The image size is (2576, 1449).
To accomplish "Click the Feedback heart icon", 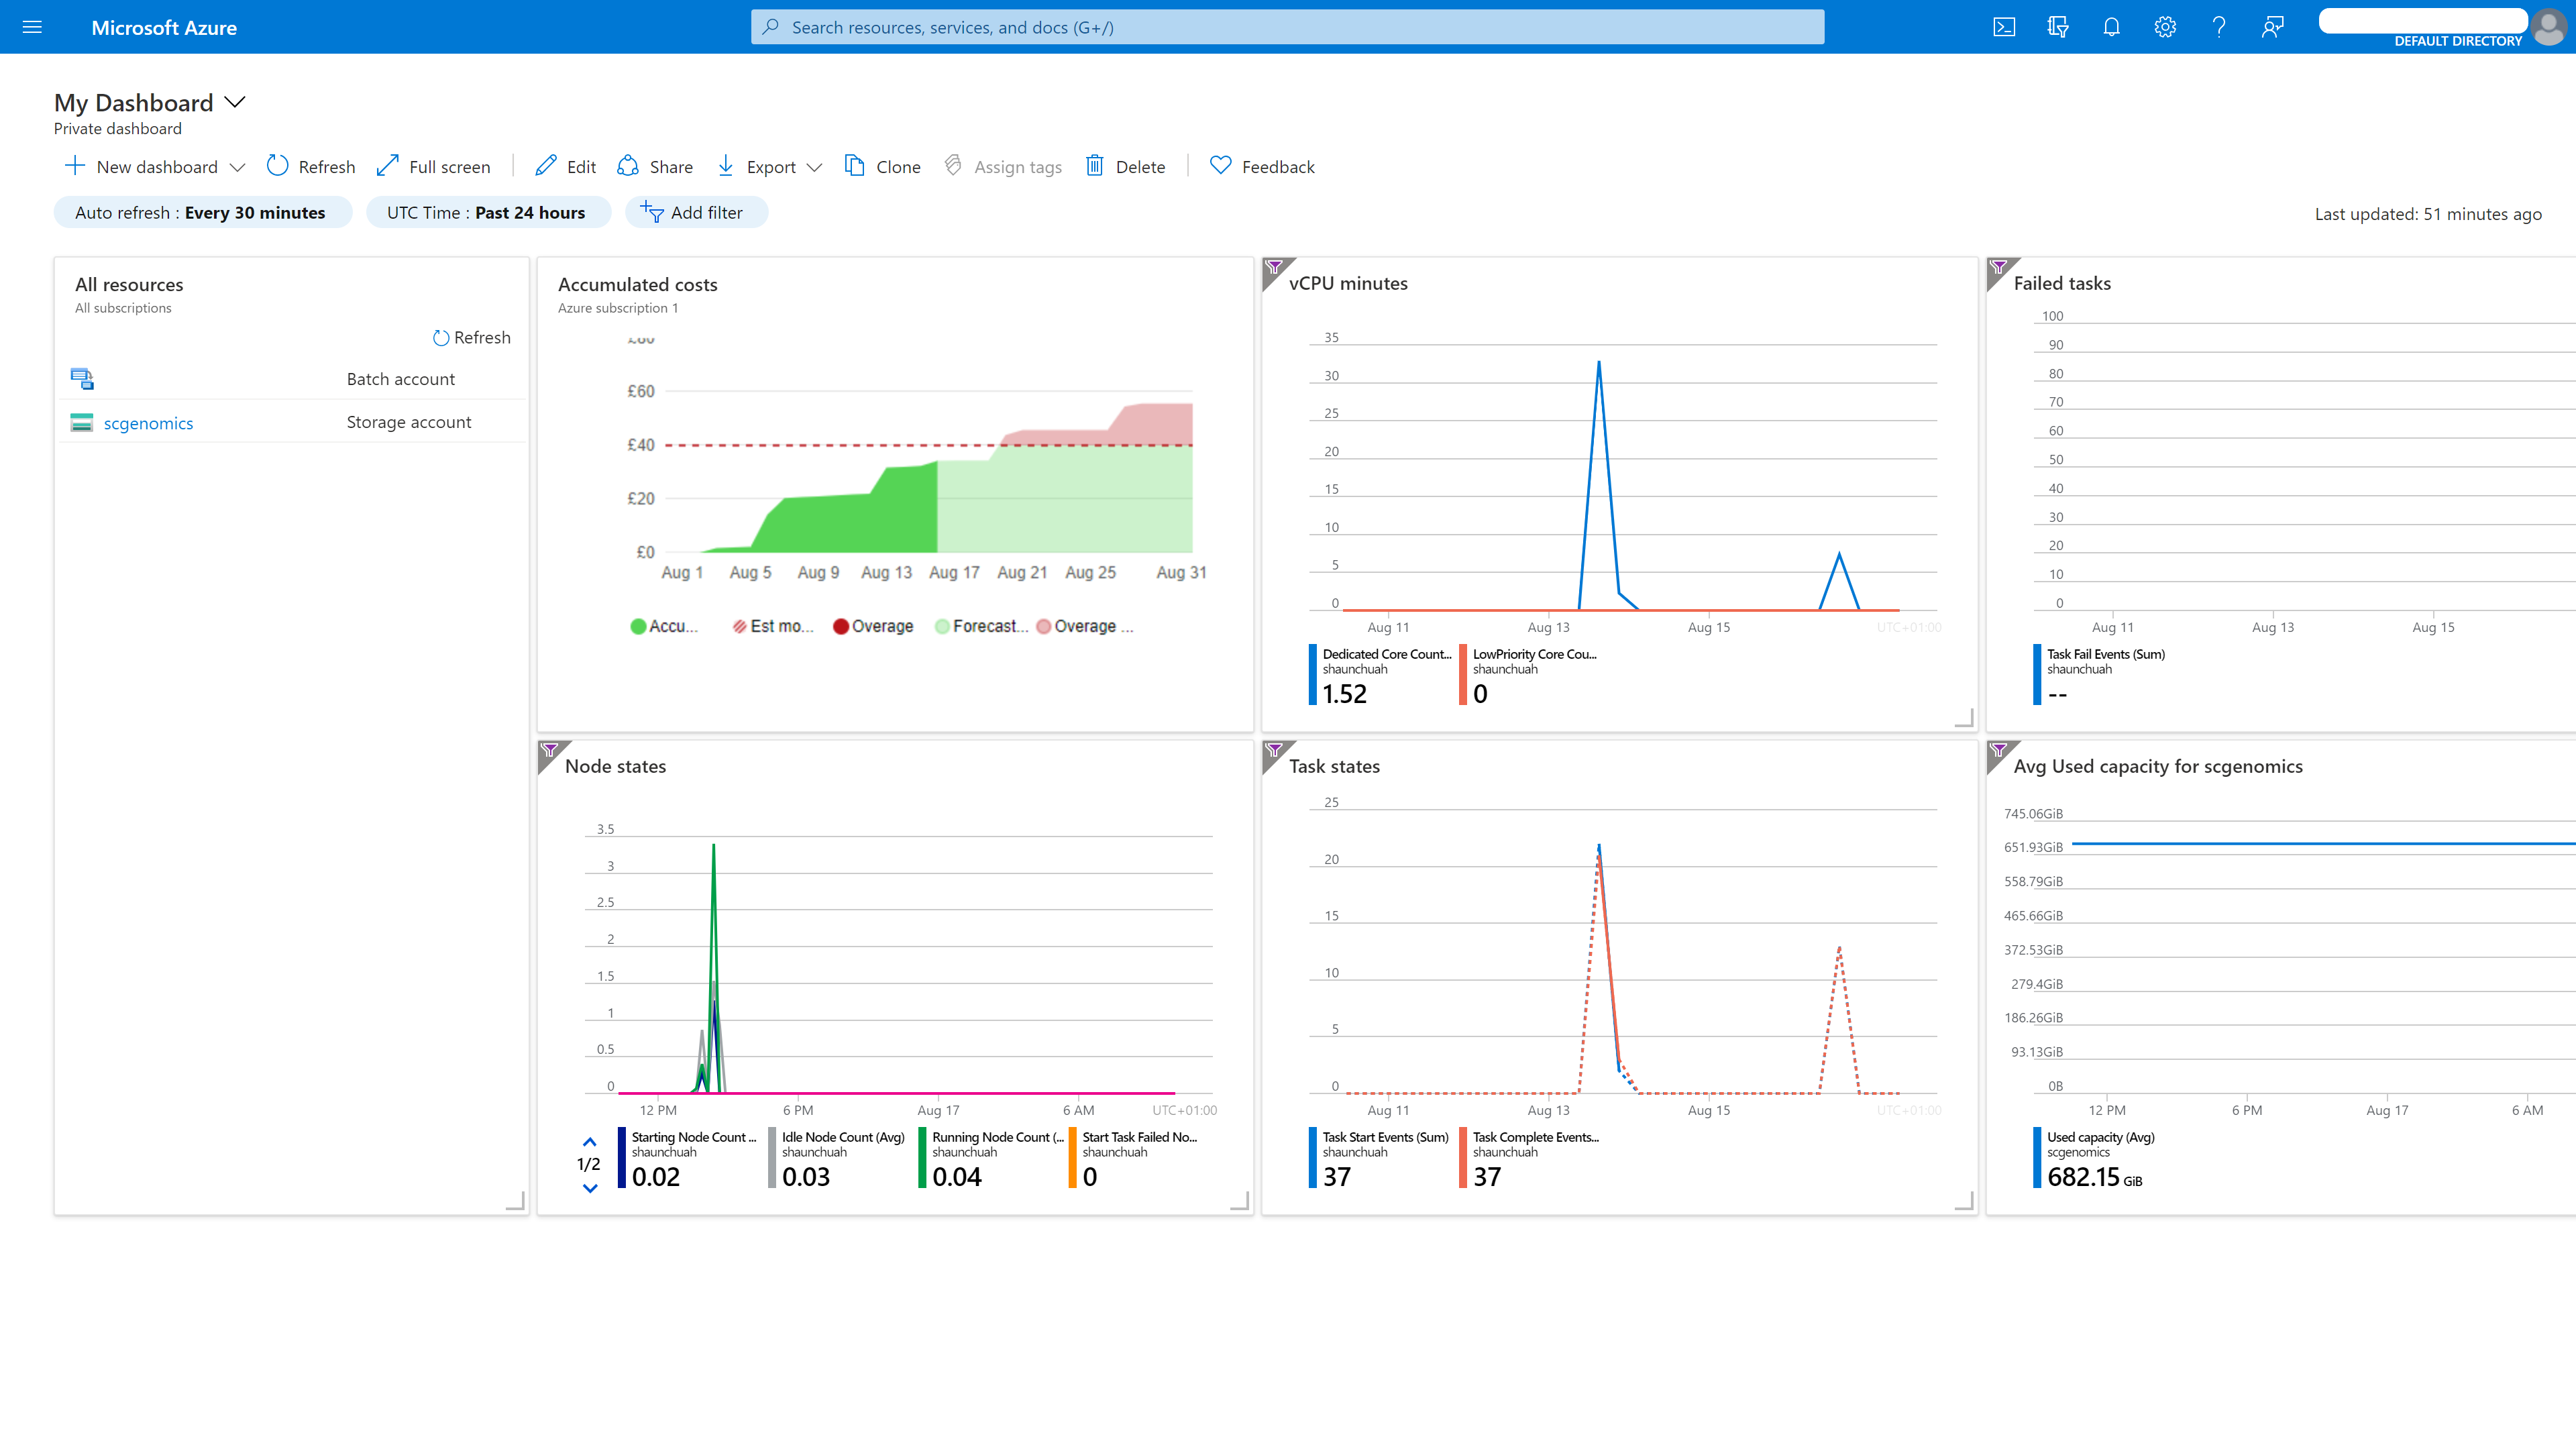I will pos(1220,165).
